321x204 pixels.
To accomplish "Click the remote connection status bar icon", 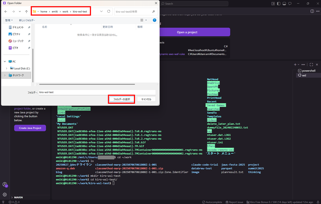I will [x=3, y=202].
